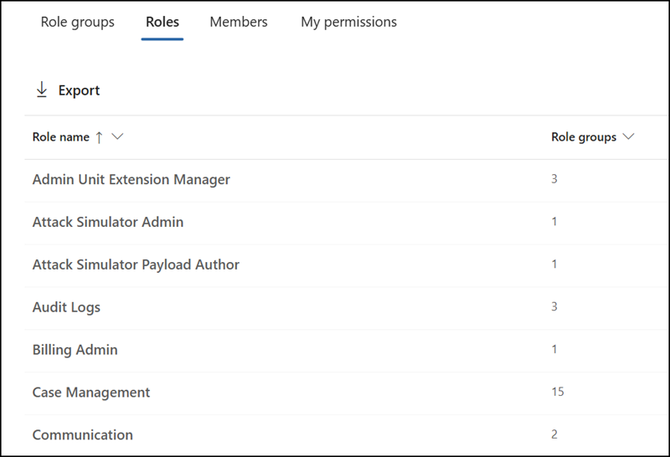Select the Communication role

(83, 434)
